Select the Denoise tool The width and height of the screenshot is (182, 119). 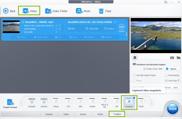click(x=44, y=103)
